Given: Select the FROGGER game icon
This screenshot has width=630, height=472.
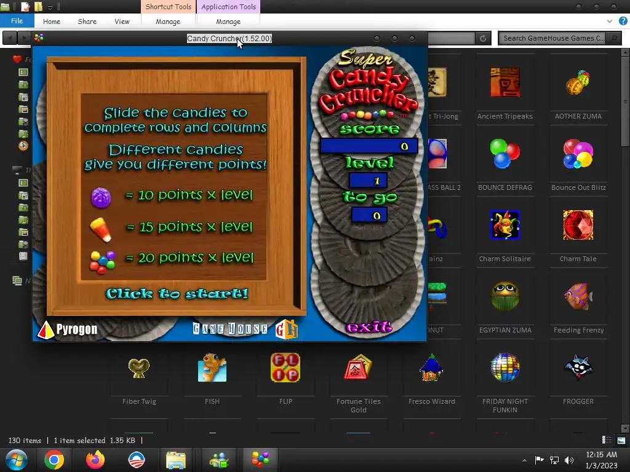Looking at the screenshot, I should (578, 368).
